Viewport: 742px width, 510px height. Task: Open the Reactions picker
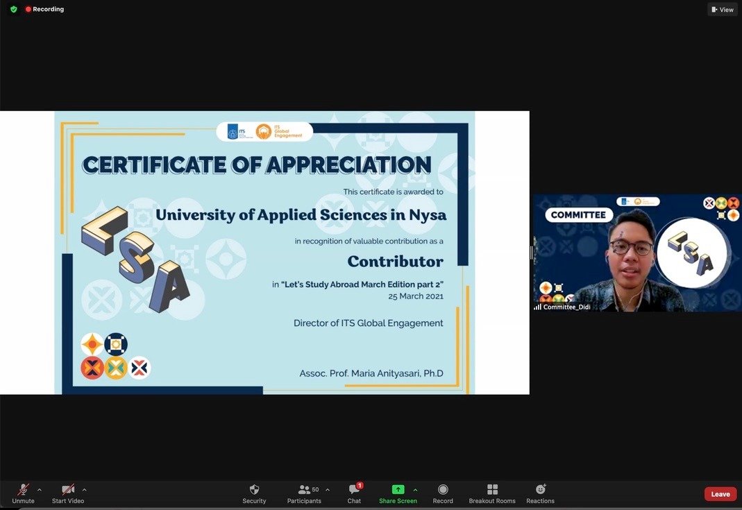(x=540, y=493)
